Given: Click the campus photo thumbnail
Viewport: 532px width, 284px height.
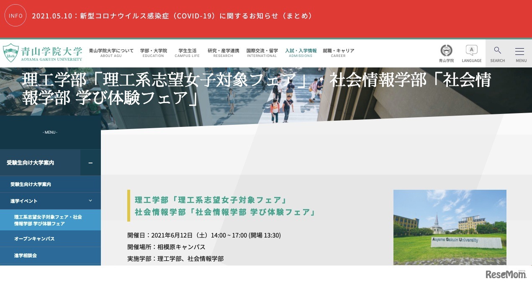Looking at the screenshot, I should pos(450,227).
